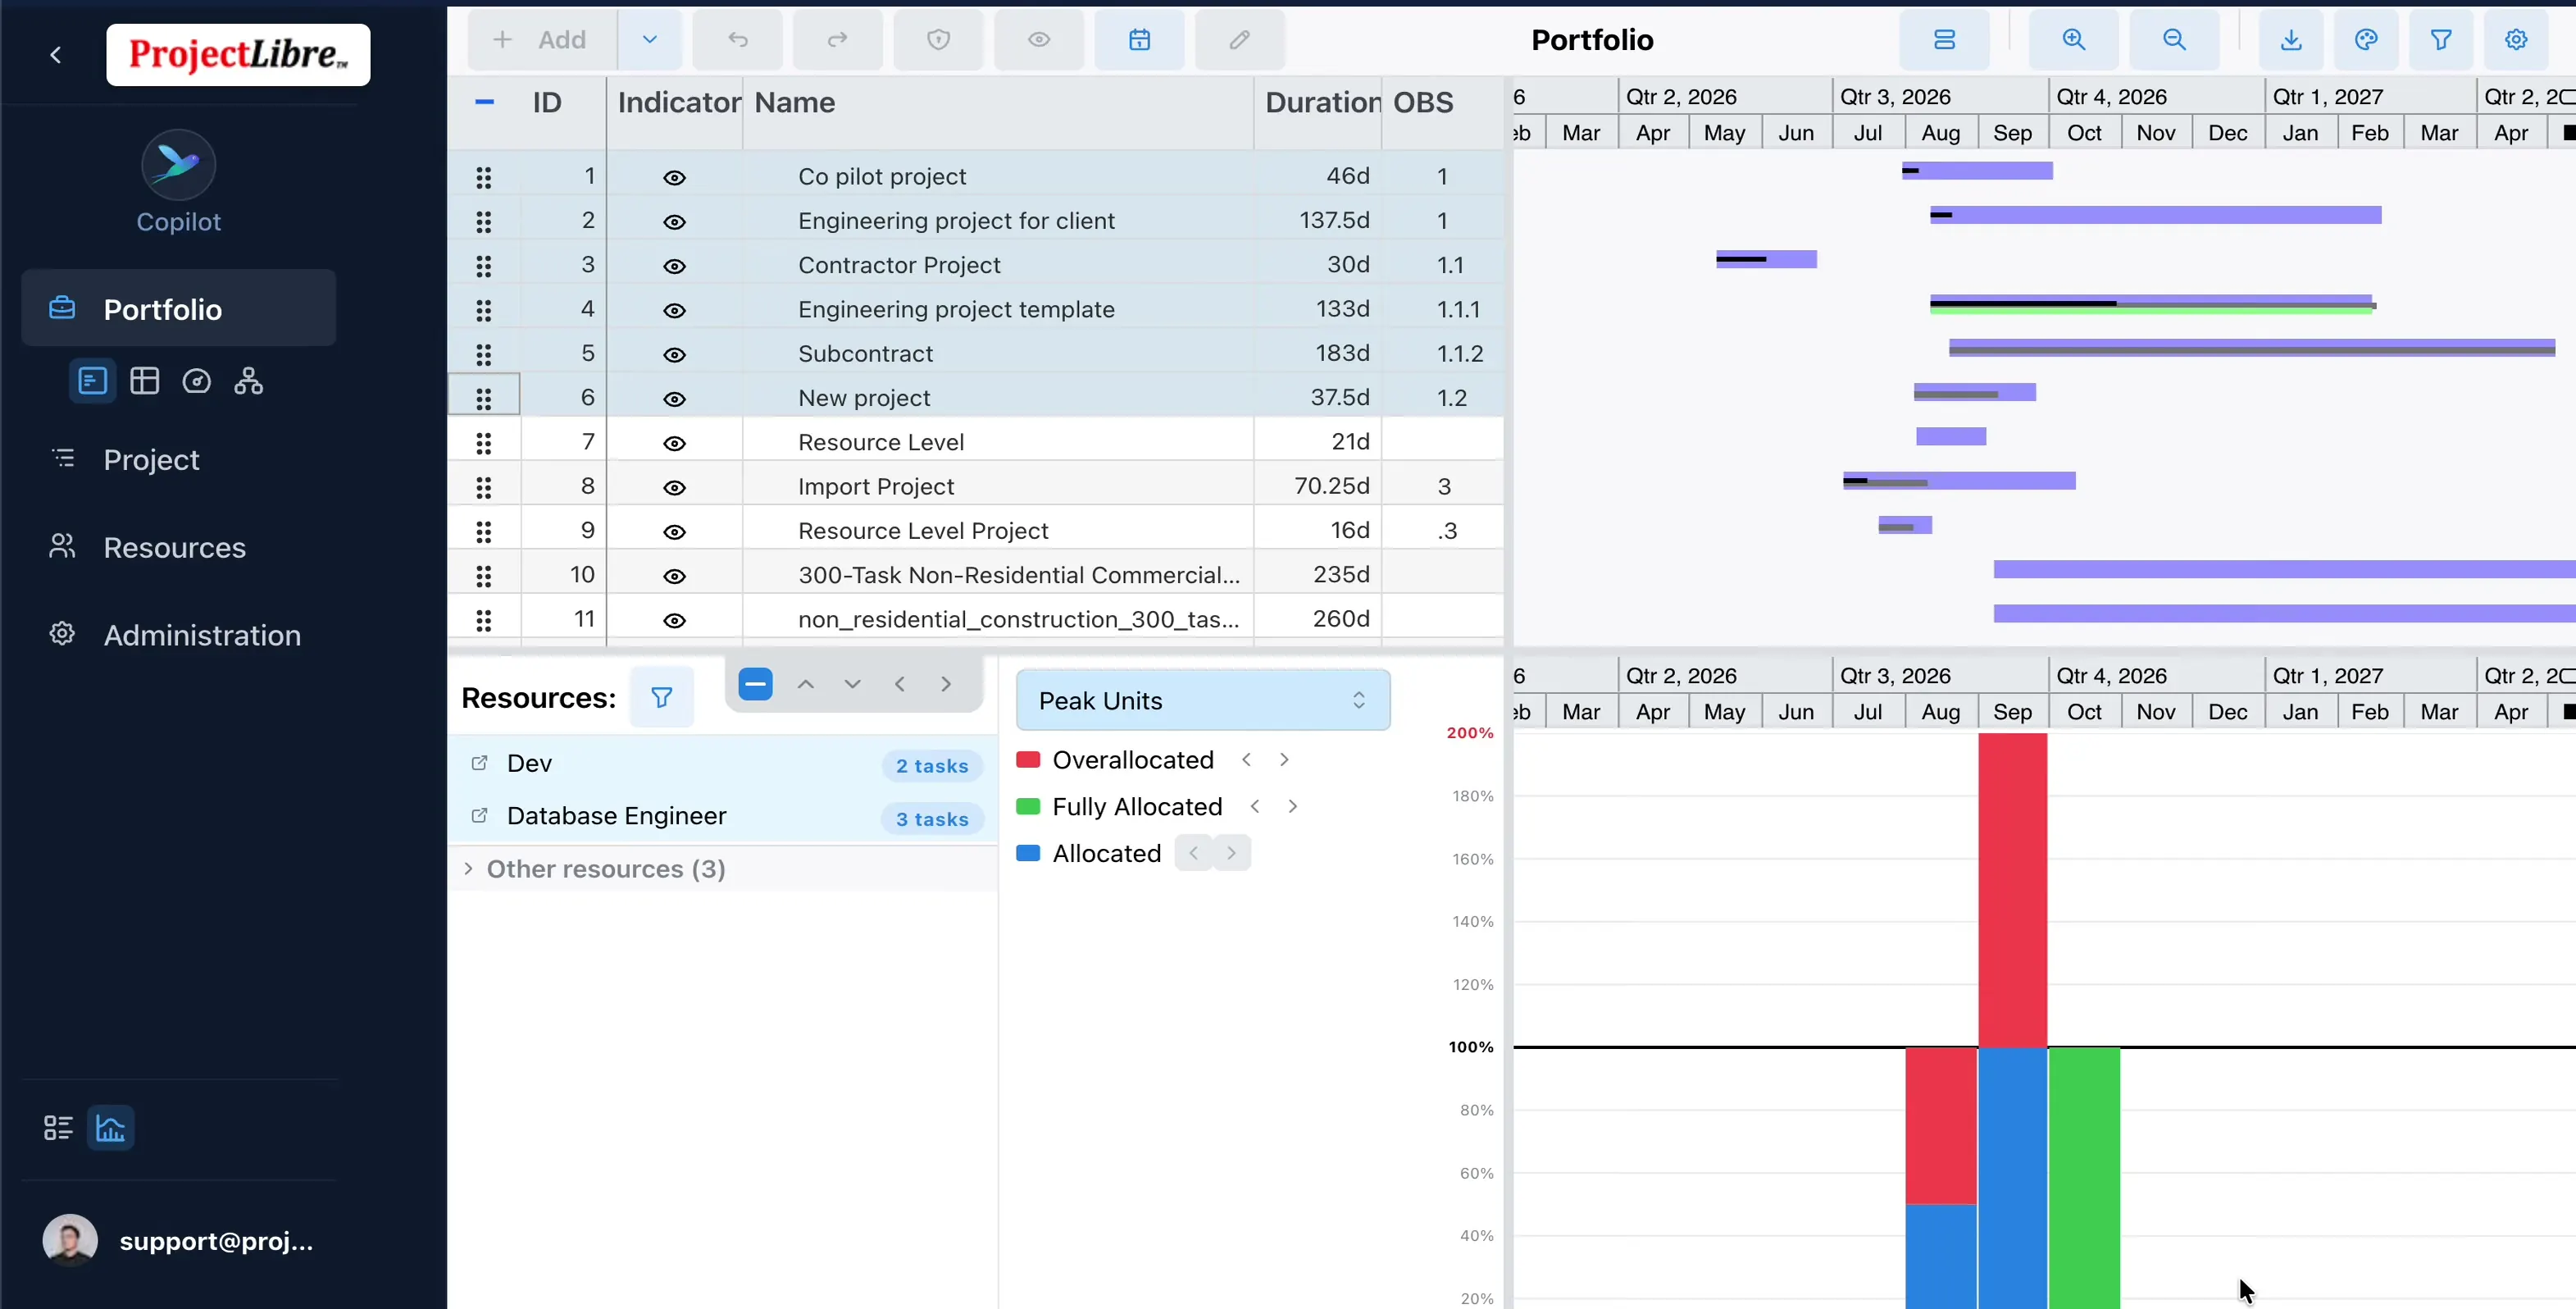This screenshot has width=2576, height=1309.
Task: Toggle visibility eye for Co pilot project
Action: click(x=675, y=178)
